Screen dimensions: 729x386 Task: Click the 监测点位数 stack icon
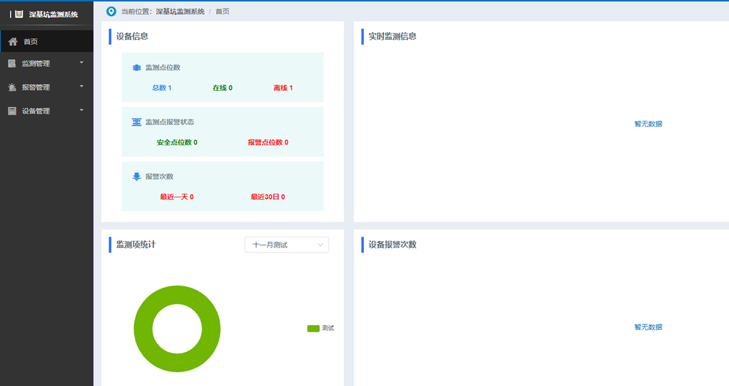[137, 68]
